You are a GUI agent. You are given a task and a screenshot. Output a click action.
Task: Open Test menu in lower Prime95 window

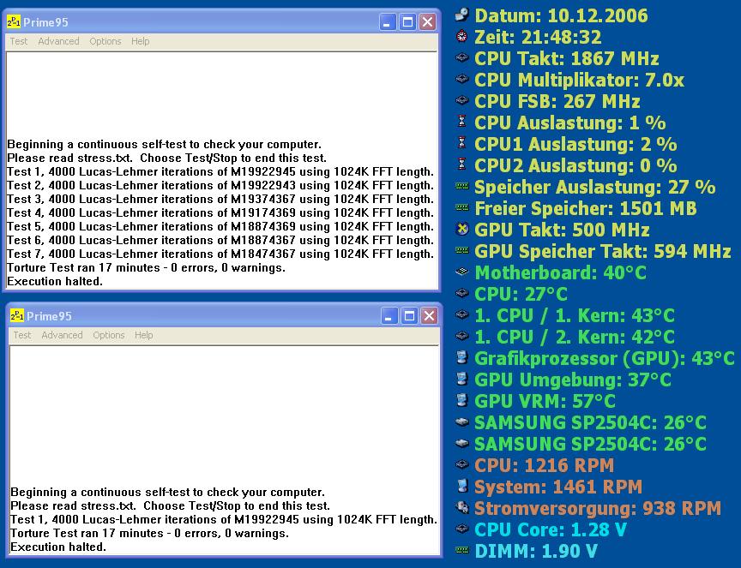(22, 335)
